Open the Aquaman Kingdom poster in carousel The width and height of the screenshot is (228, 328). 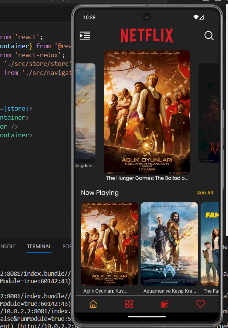point(86,113)
